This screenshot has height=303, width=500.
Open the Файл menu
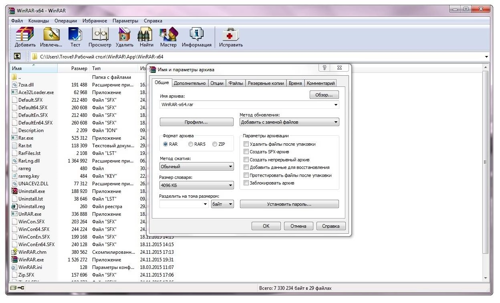tap(17, 21)
